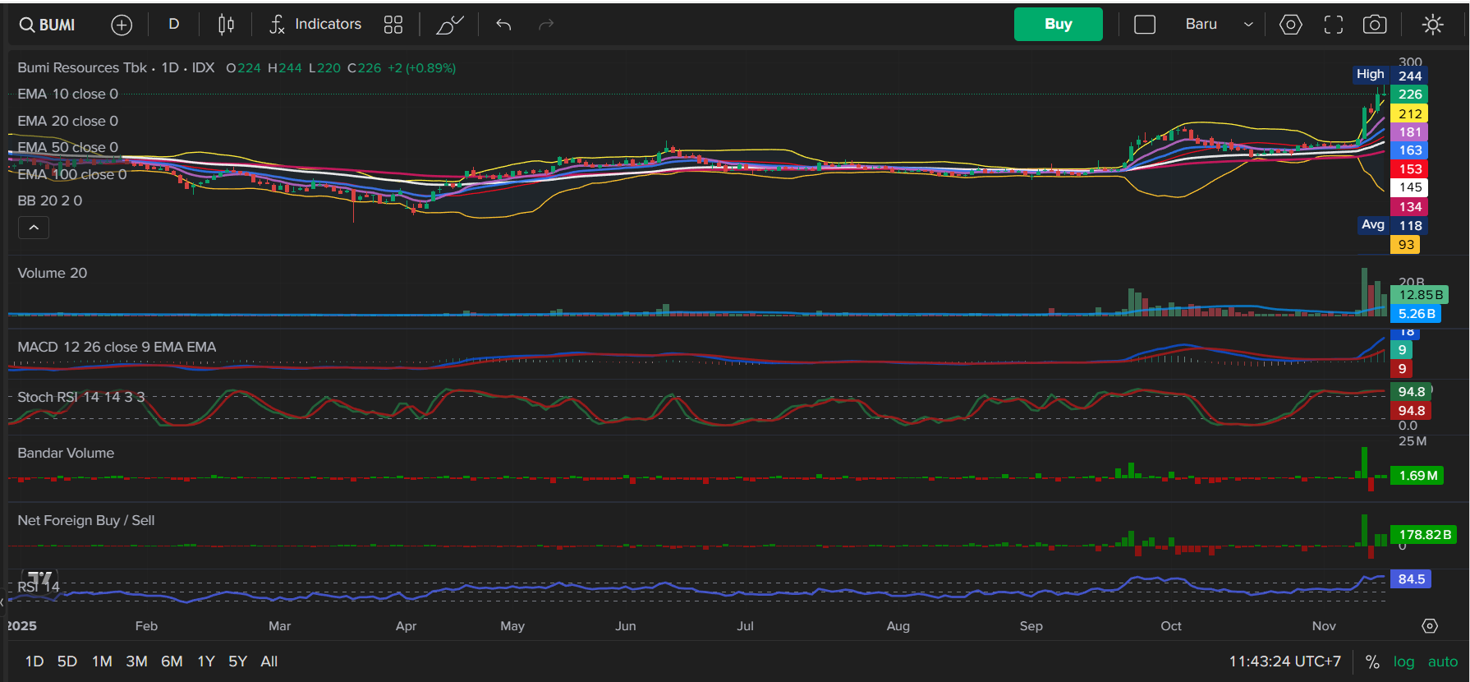
Task: Select the 1Y date range
Action: [x=206, y=661]
